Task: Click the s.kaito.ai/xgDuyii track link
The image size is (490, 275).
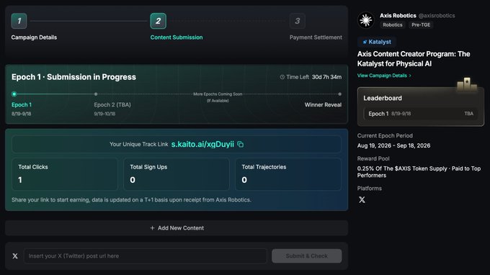Action: pos(202,144)
